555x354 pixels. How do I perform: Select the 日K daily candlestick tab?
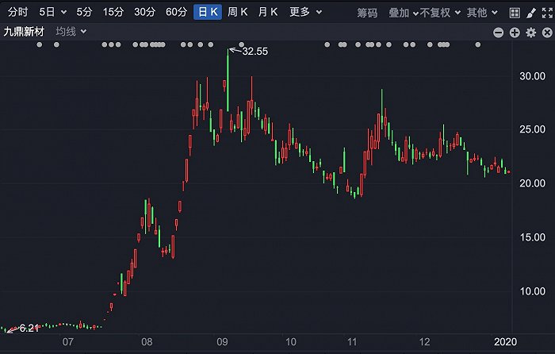coord(208,12)
